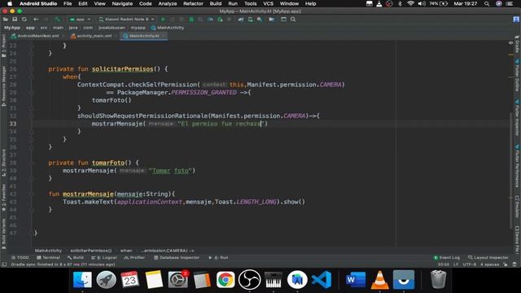The width and height of the screenshot is (521, 293).
Task: Open the File menu
Action: (x=68, y=3)
